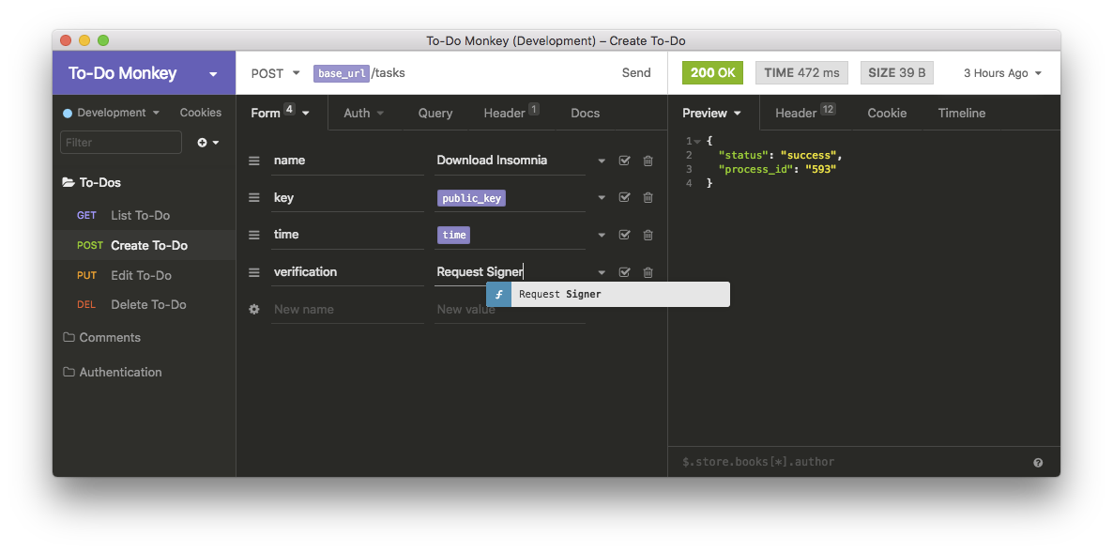1113x552 pixels.
Task: Switch to the Query tab
Action: 435,113
